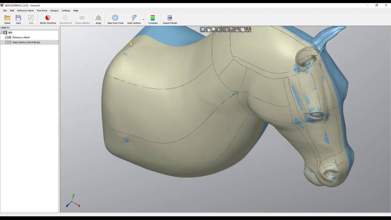Open the Help menu
This screenshot has height=220, width=391.
[76, 11]
